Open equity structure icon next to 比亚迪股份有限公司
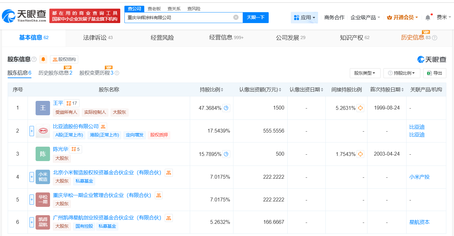The width and height of the screenshot is (454, 236). (x=103, y=126)
